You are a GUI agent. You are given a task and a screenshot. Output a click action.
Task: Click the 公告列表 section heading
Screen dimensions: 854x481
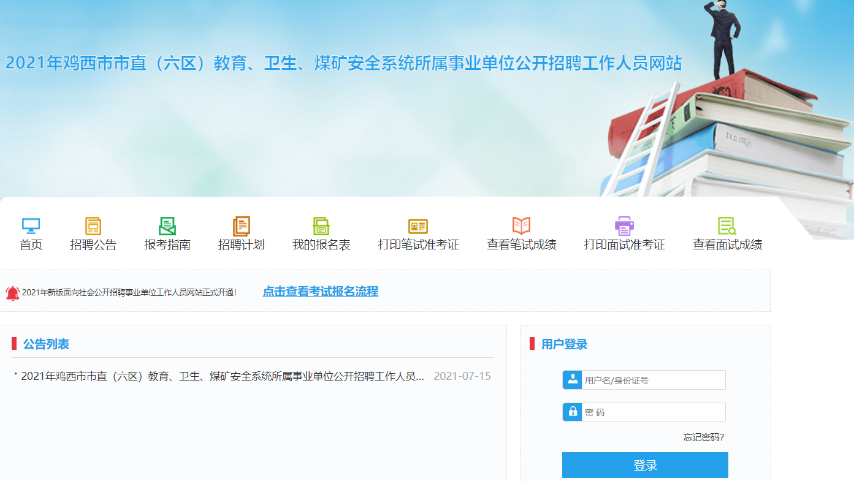[x=46, y=344]
